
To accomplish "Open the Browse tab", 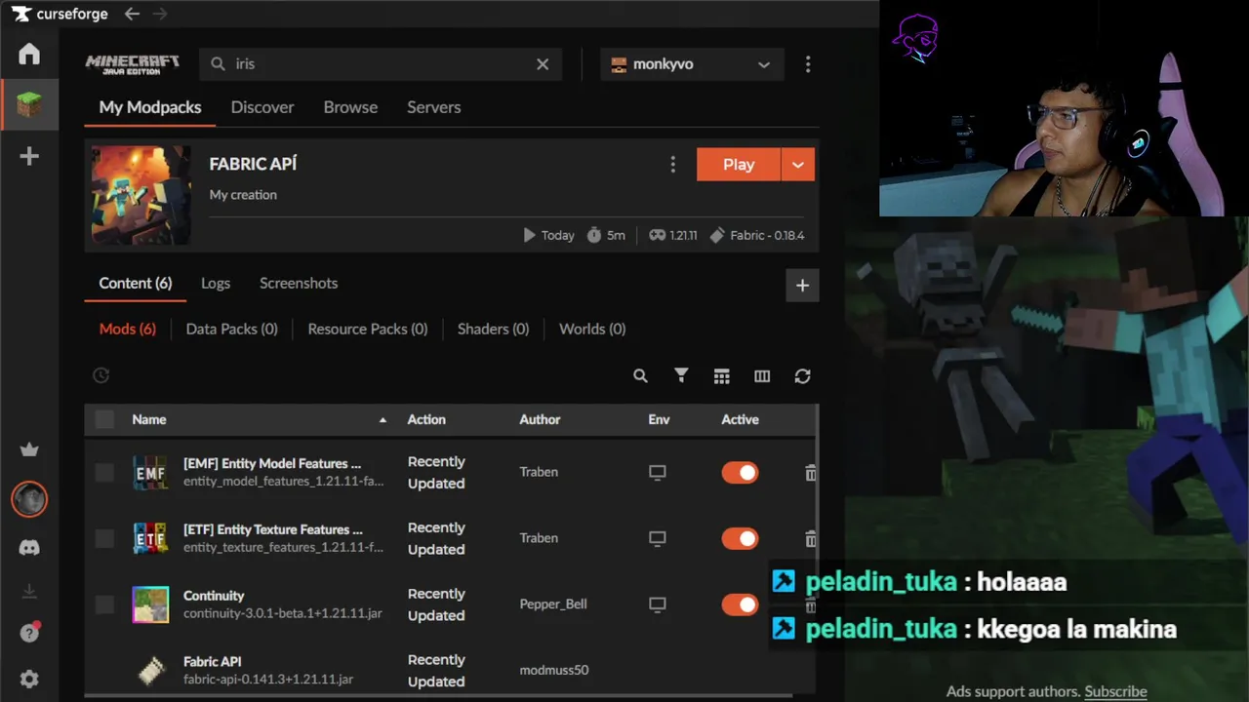I will pos(350,107).
